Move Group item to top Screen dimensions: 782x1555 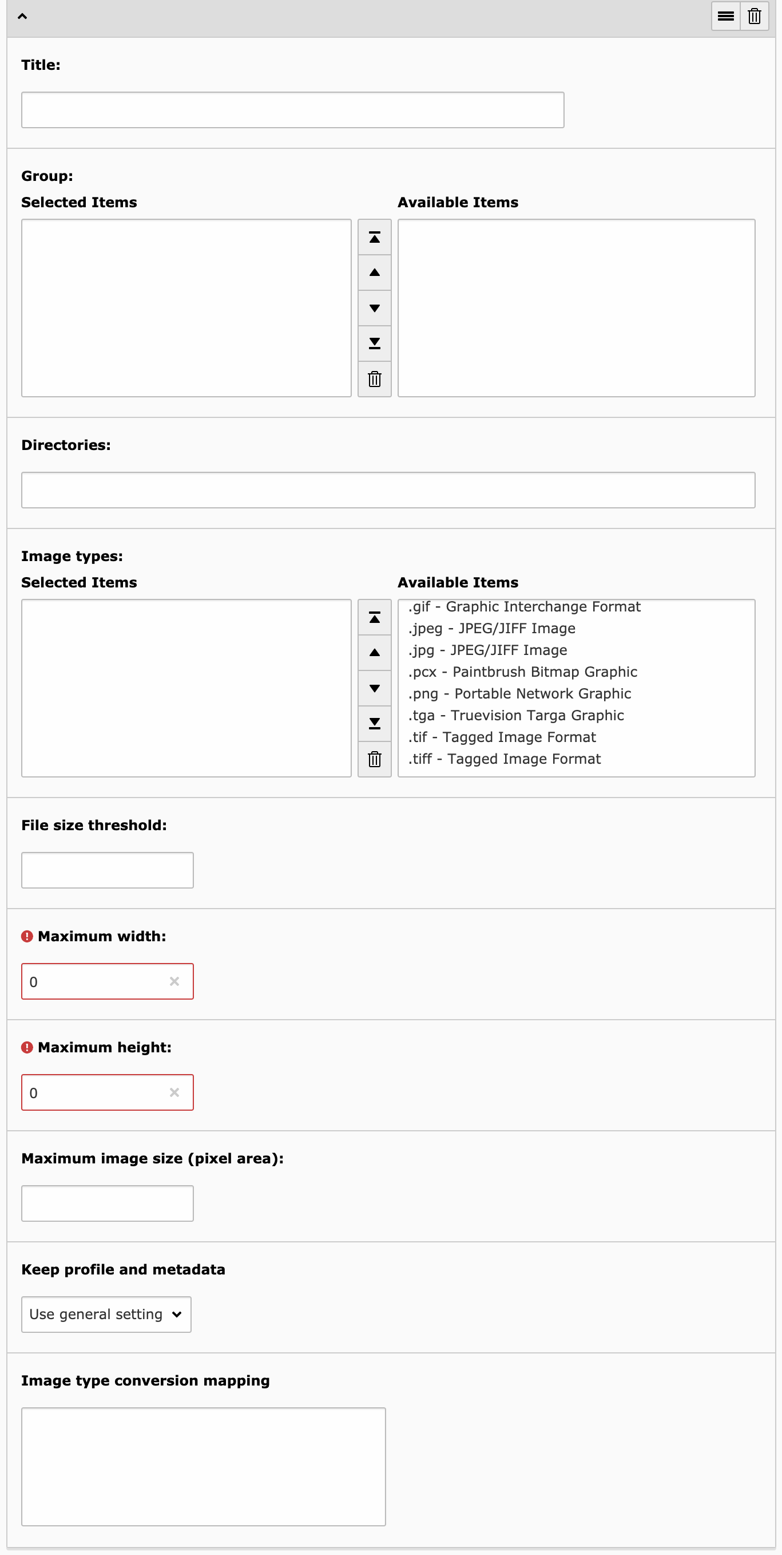375,237
